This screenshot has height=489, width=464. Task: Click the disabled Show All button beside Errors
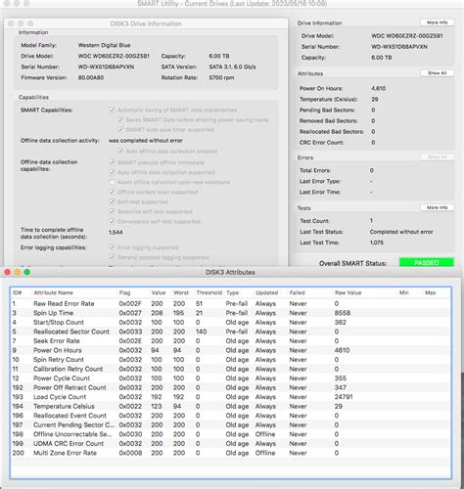pos(437,156)
